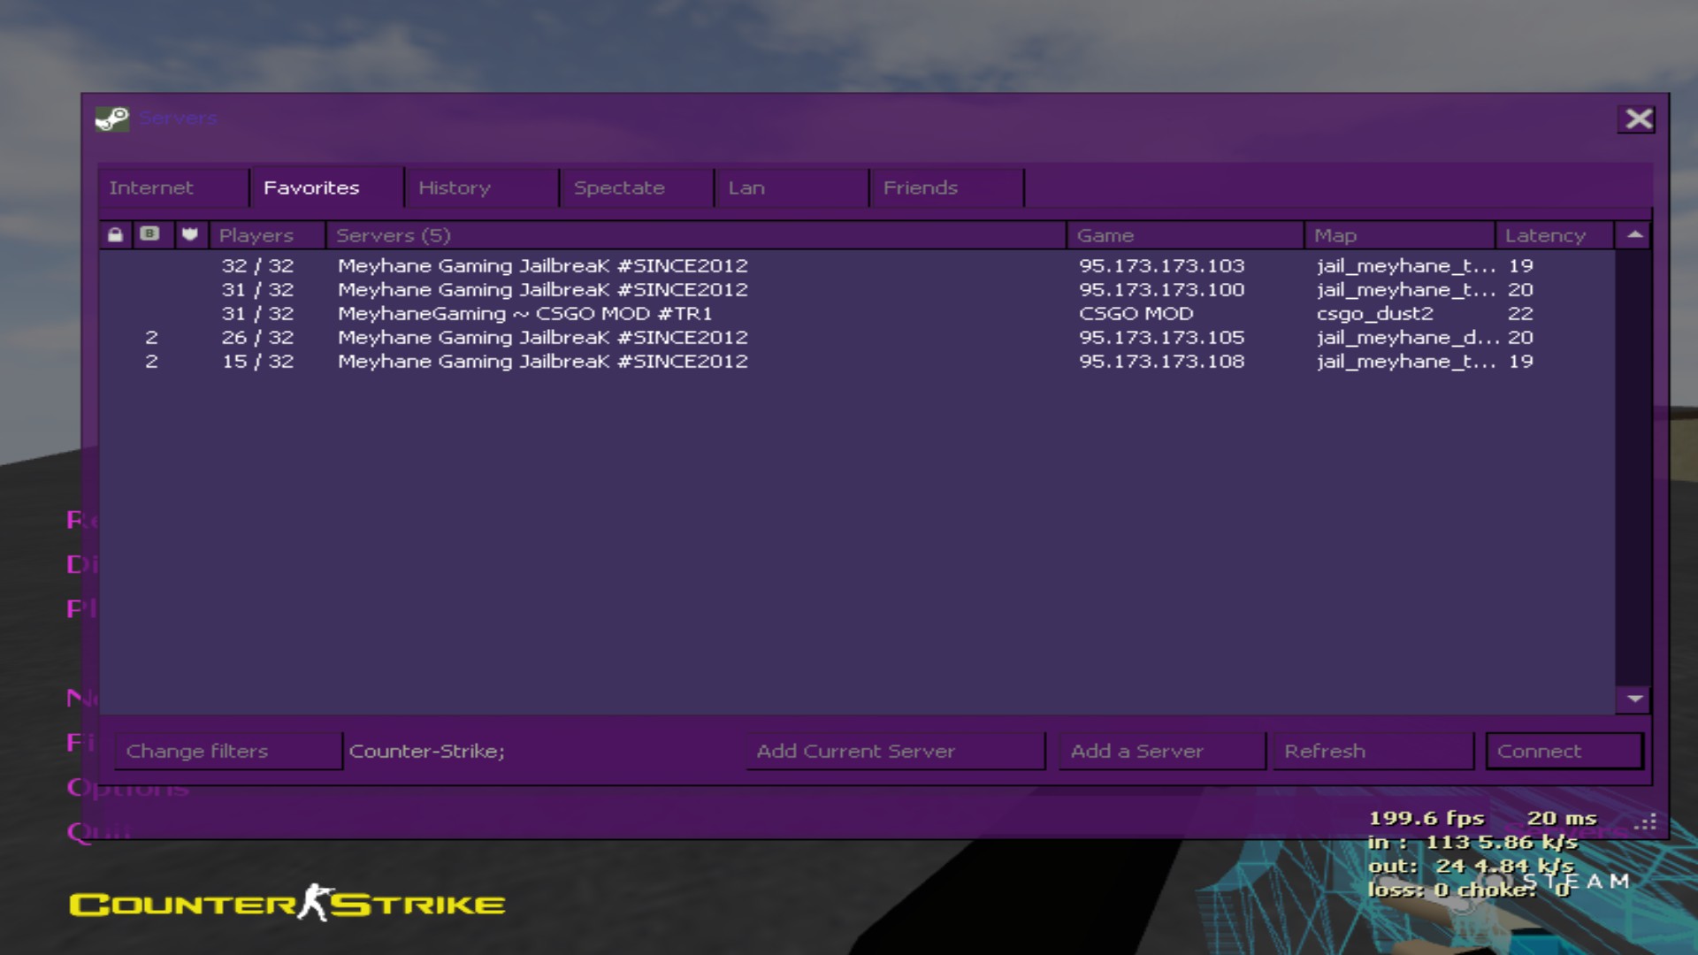
Task: Open the History tab
Action: [482, 187]
